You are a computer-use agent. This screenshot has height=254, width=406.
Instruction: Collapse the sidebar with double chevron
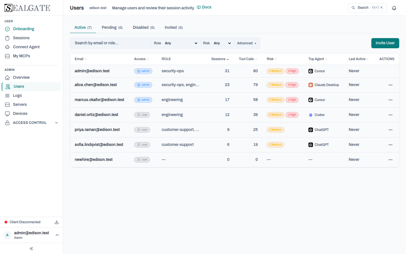(x=31, y=249)
